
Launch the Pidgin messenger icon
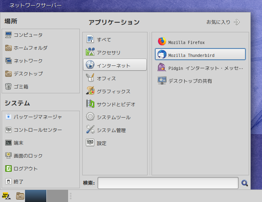pos(162,67)
